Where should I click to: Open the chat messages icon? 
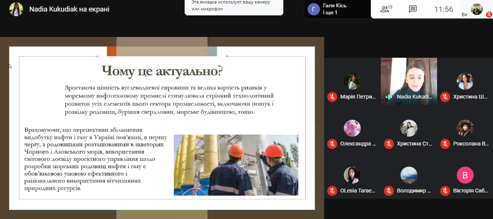[x=413, y=9]
